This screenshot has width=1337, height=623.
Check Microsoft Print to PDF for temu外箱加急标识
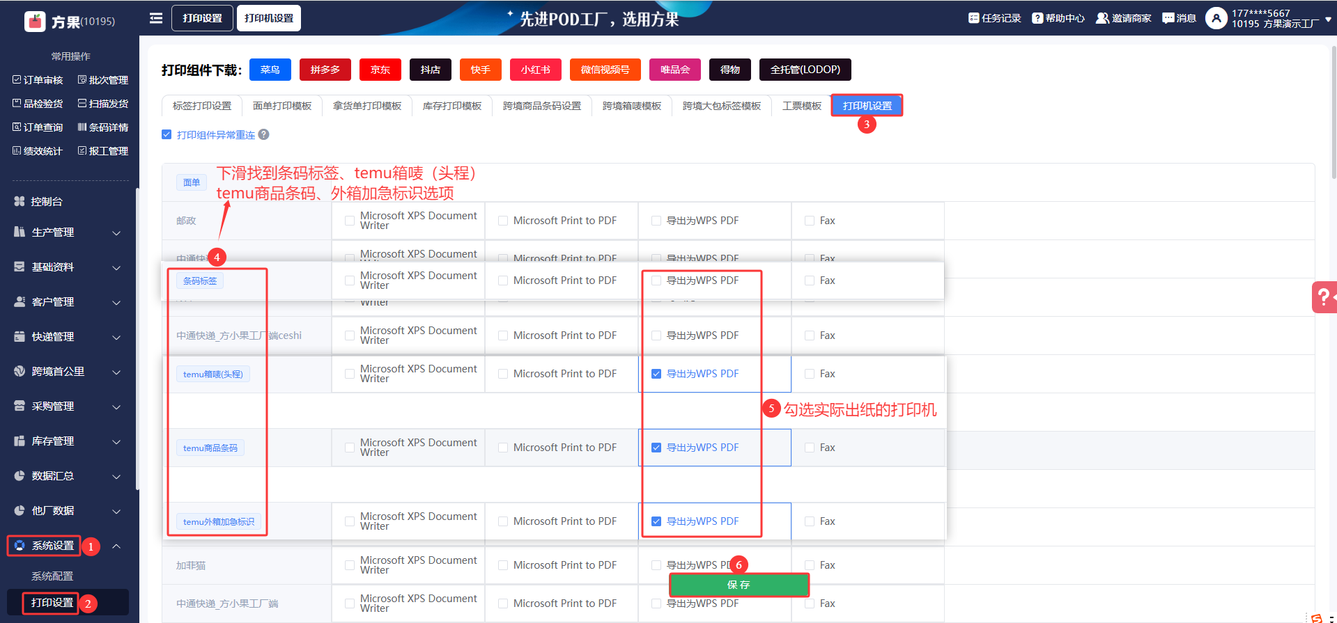pyautogui.click(x=503, y=521)
